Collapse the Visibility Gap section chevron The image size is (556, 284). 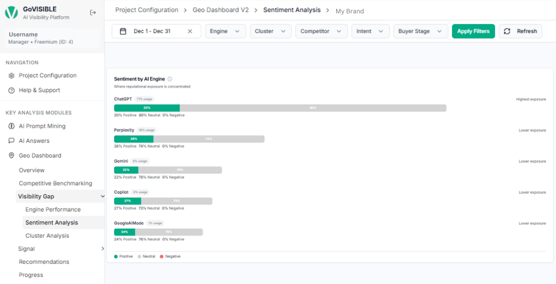click(102, 196)
